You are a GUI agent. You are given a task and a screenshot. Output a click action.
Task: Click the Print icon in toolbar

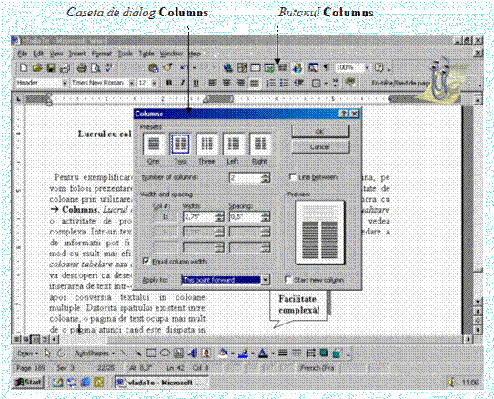pos(82,67)
